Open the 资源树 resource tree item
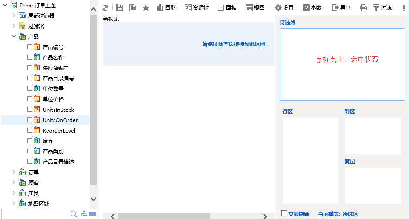The width and height of the screenshot is (409, 219). point(197,8)
